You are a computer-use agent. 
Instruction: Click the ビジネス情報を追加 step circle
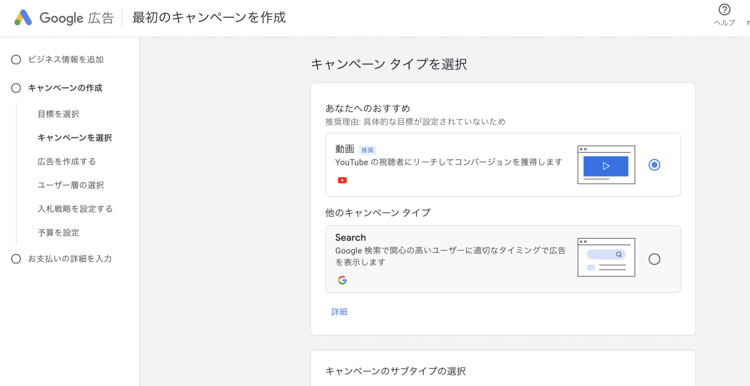tap(16, 60)
